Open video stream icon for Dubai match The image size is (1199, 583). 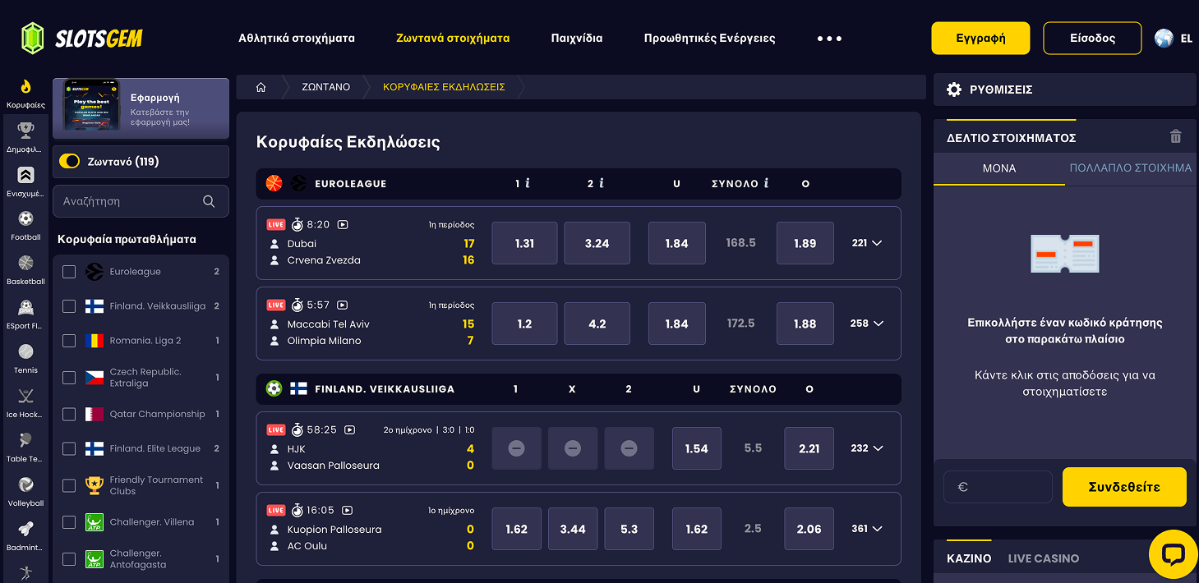(343, 224)
